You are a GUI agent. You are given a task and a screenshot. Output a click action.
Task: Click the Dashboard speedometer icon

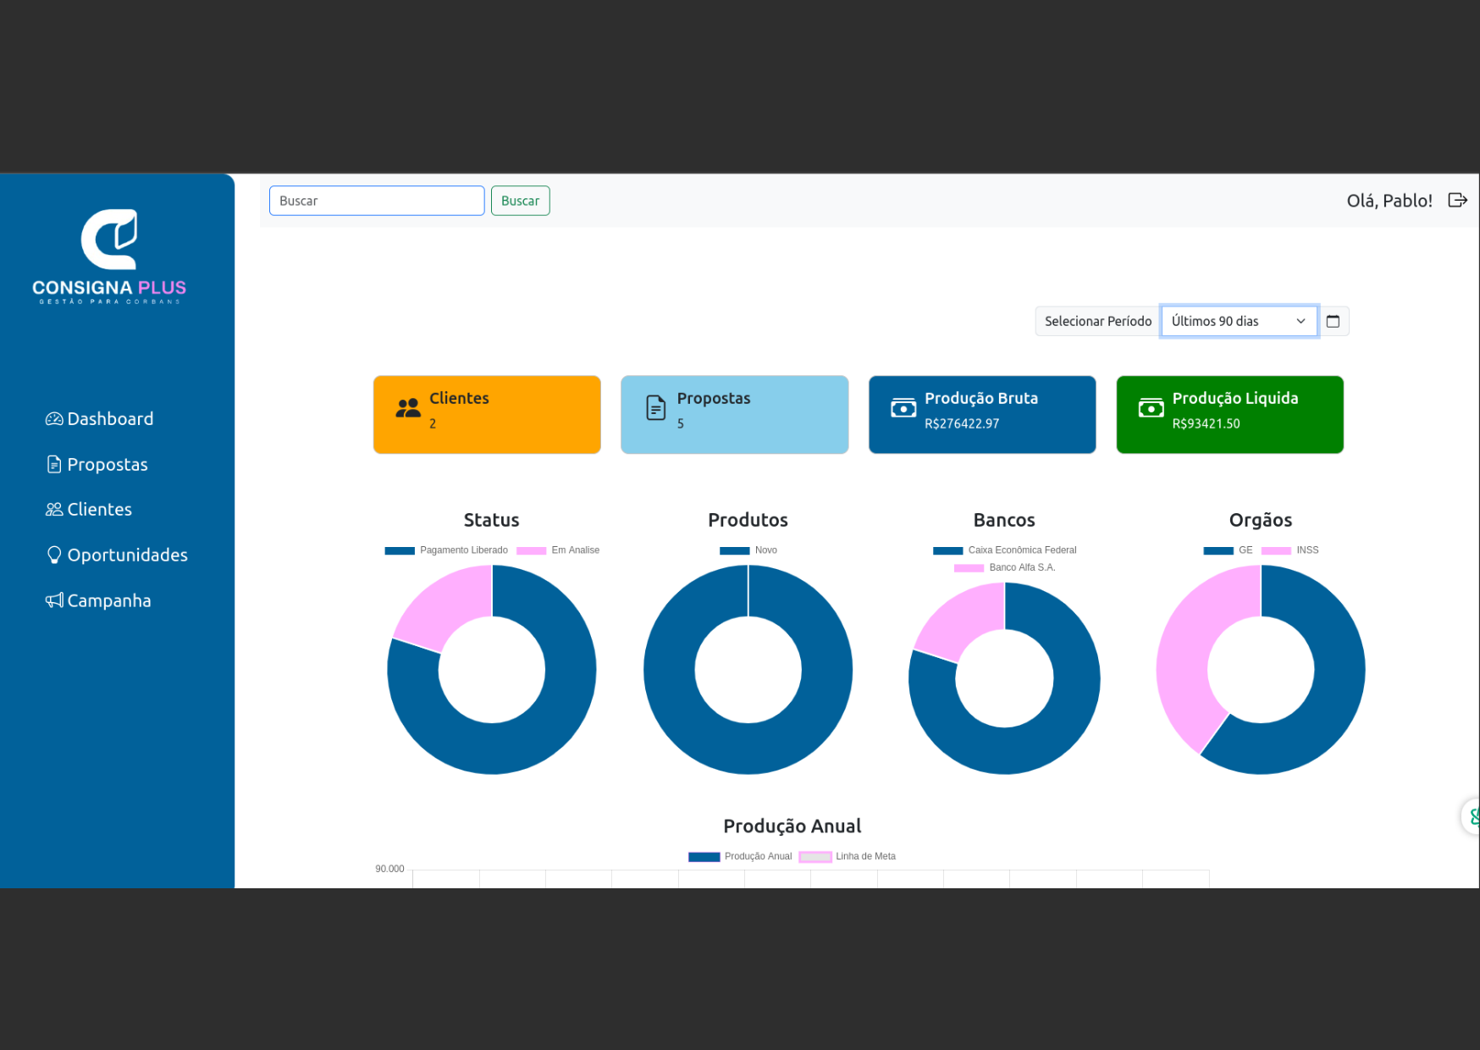54,418
